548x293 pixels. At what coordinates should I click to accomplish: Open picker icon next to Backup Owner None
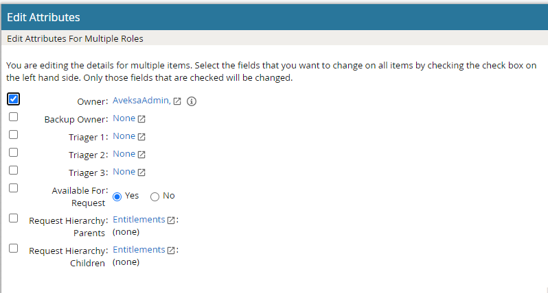pos(141,119)
